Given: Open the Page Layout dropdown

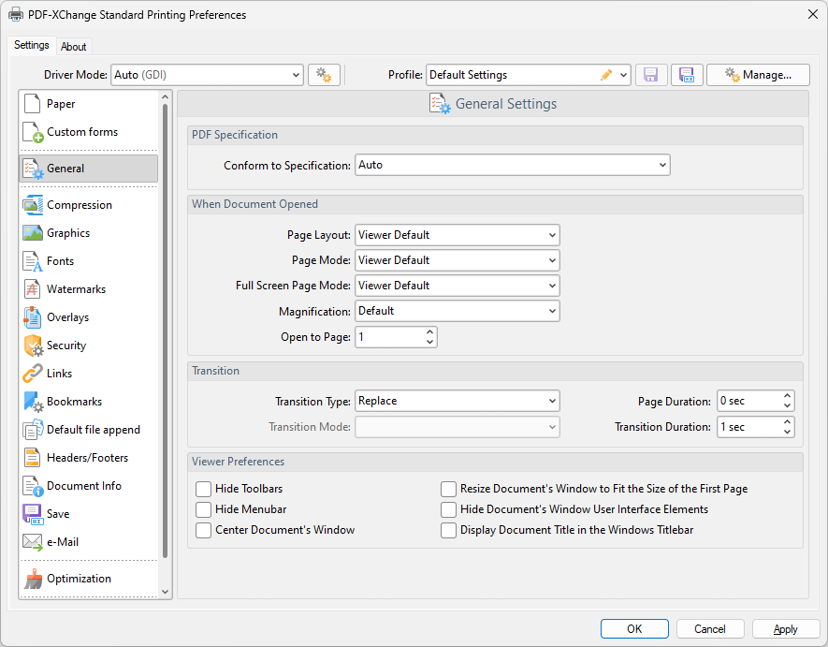Looking at the screenshot, I should 457,235.
